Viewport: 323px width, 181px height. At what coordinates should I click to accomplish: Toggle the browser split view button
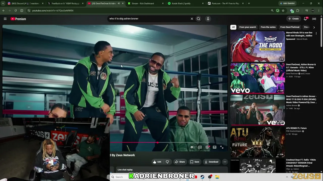pos(22,11)
